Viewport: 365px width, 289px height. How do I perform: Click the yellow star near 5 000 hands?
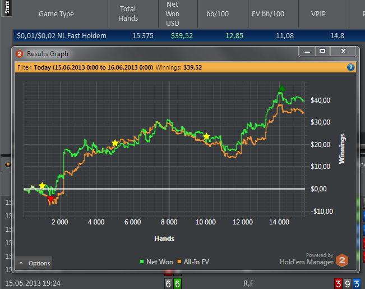[x=115, y=143]
